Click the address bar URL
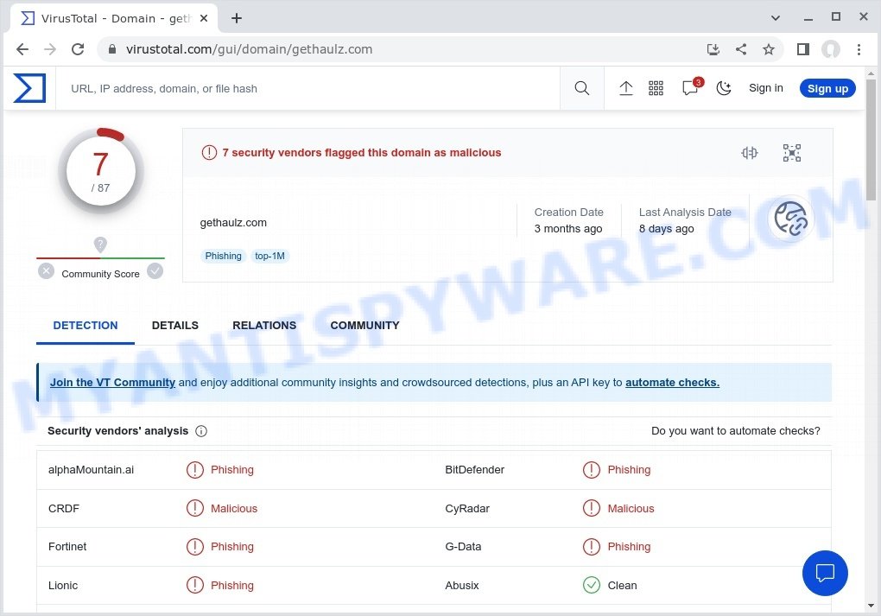881x616 pixels. (249, 49)
